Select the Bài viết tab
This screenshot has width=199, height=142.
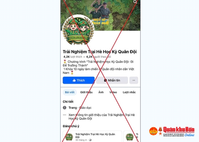70,92
